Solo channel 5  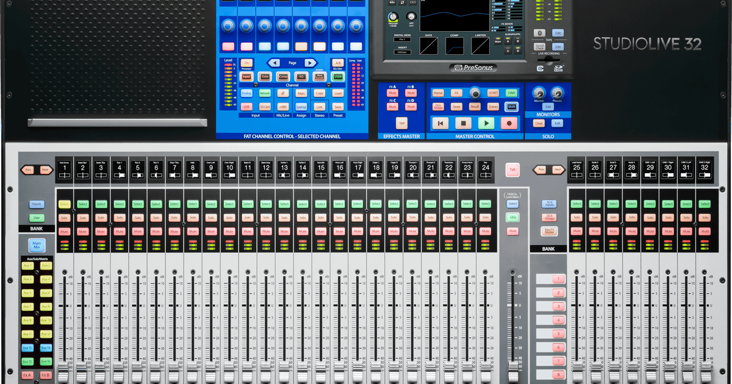(138, 218)
